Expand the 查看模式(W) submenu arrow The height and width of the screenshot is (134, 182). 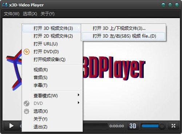pos(79,95)
